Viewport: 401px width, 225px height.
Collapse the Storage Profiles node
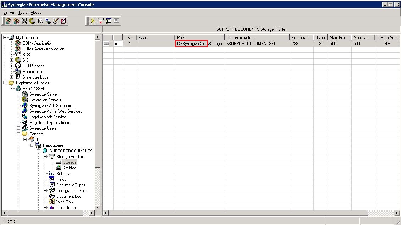[x=45, y=157]
